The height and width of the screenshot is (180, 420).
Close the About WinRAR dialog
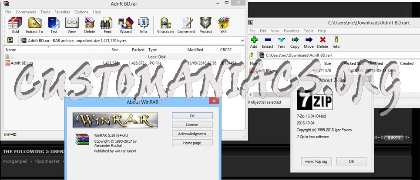click(x=214, y=101)
